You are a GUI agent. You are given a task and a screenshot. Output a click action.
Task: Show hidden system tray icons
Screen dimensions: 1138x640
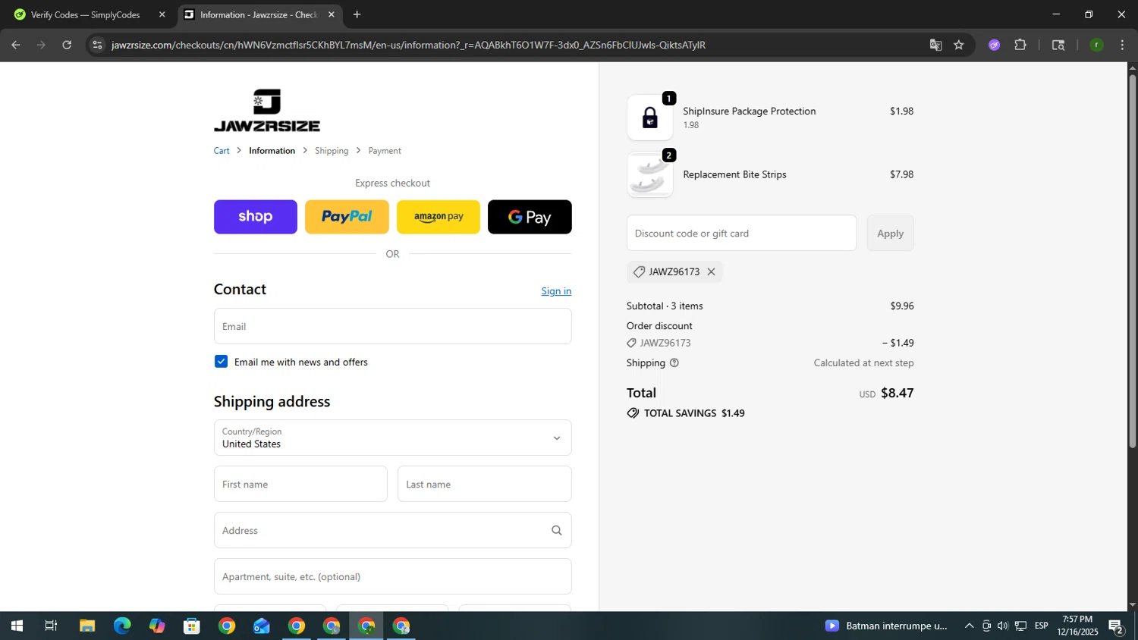(969, 626)
